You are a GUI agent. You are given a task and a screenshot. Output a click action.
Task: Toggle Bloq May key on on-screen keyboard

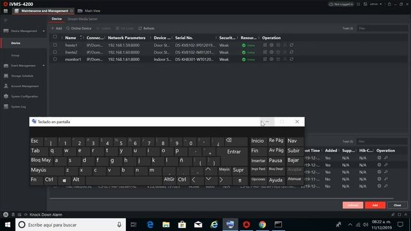[x=41, y=160]
